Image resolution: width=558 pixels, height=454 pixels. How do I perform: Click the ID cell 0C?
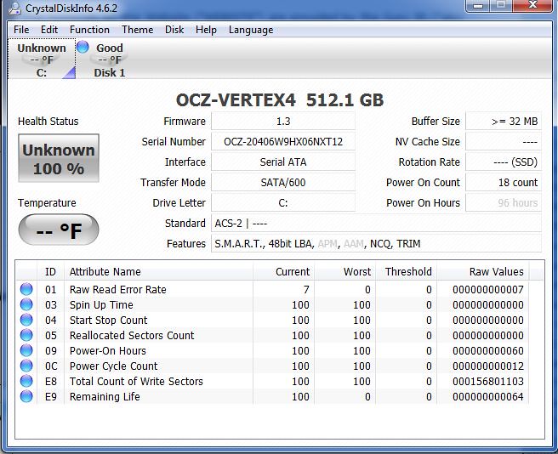coord(51,366)
